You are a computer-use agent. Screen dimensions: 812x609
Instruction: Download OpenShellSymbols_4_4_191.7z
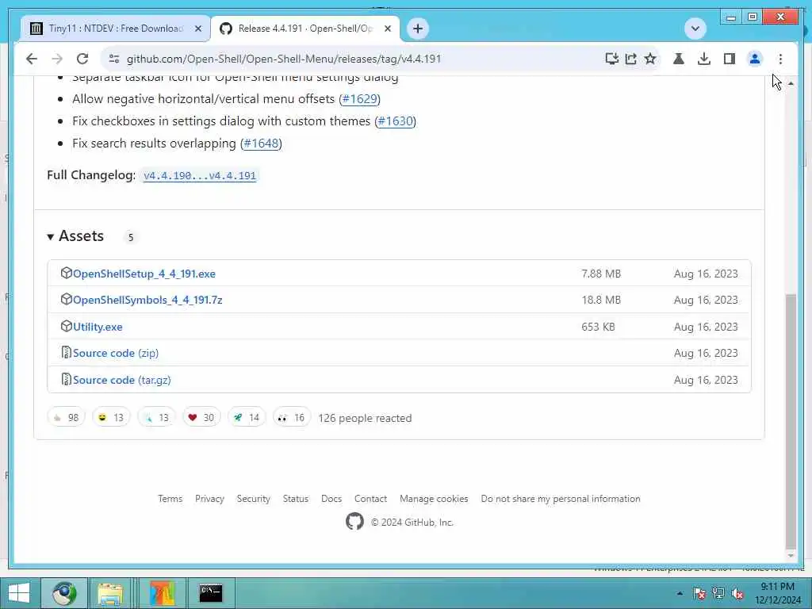coord(147,300)
